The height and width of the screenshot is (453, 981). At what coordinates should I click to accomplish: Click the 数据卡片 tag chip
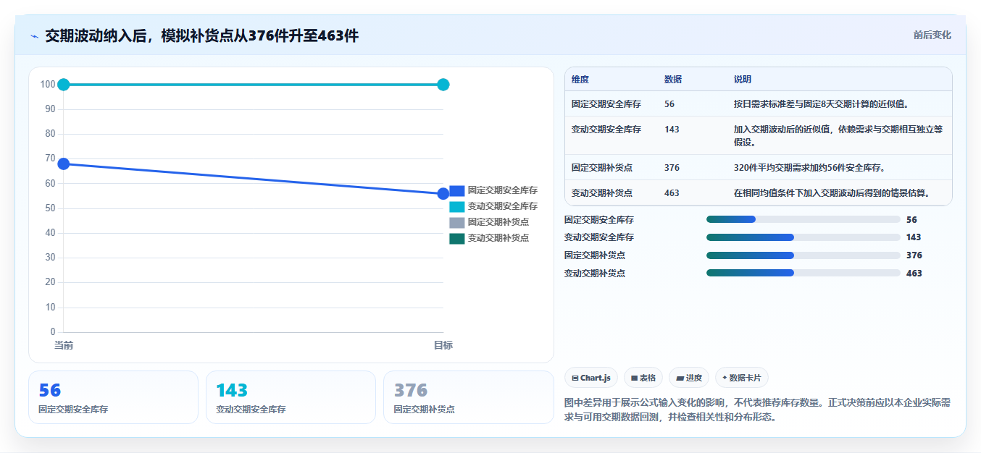741,378
